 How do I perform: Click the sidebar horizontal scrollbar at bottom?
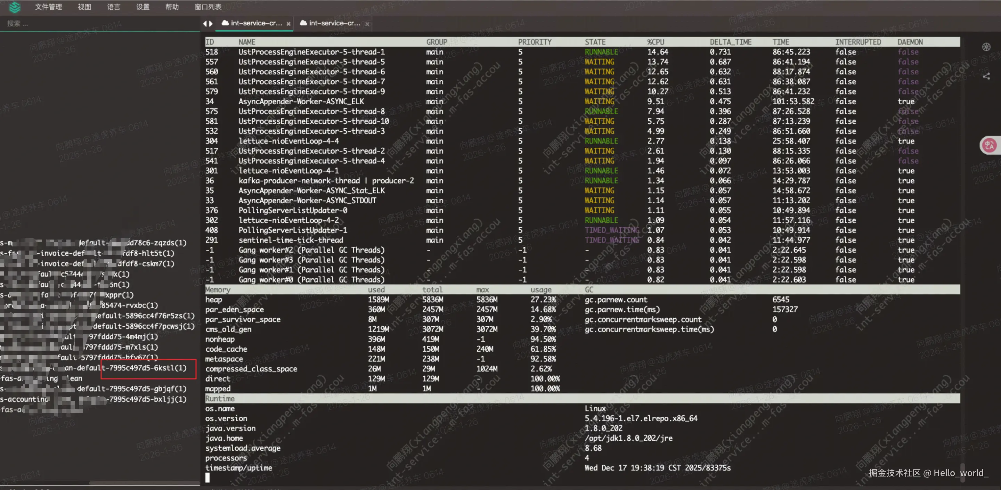pyautogui.click(x=144, y=483)
